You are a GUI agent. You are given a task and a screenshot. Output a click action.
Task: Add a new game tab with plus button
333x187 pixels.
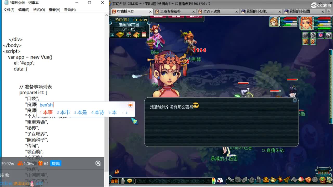(x=329, y=11)
